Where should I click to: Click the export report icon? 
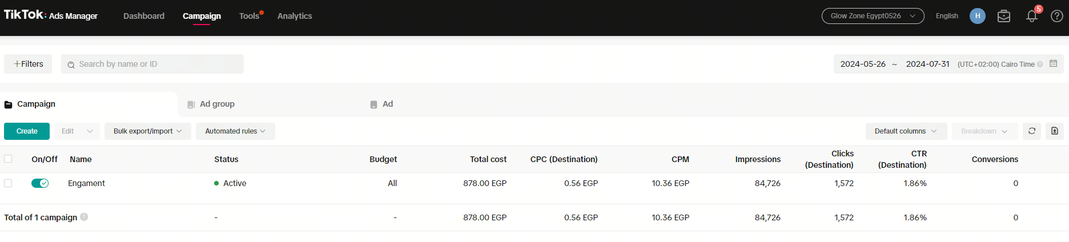click(x=1055, y=131)
